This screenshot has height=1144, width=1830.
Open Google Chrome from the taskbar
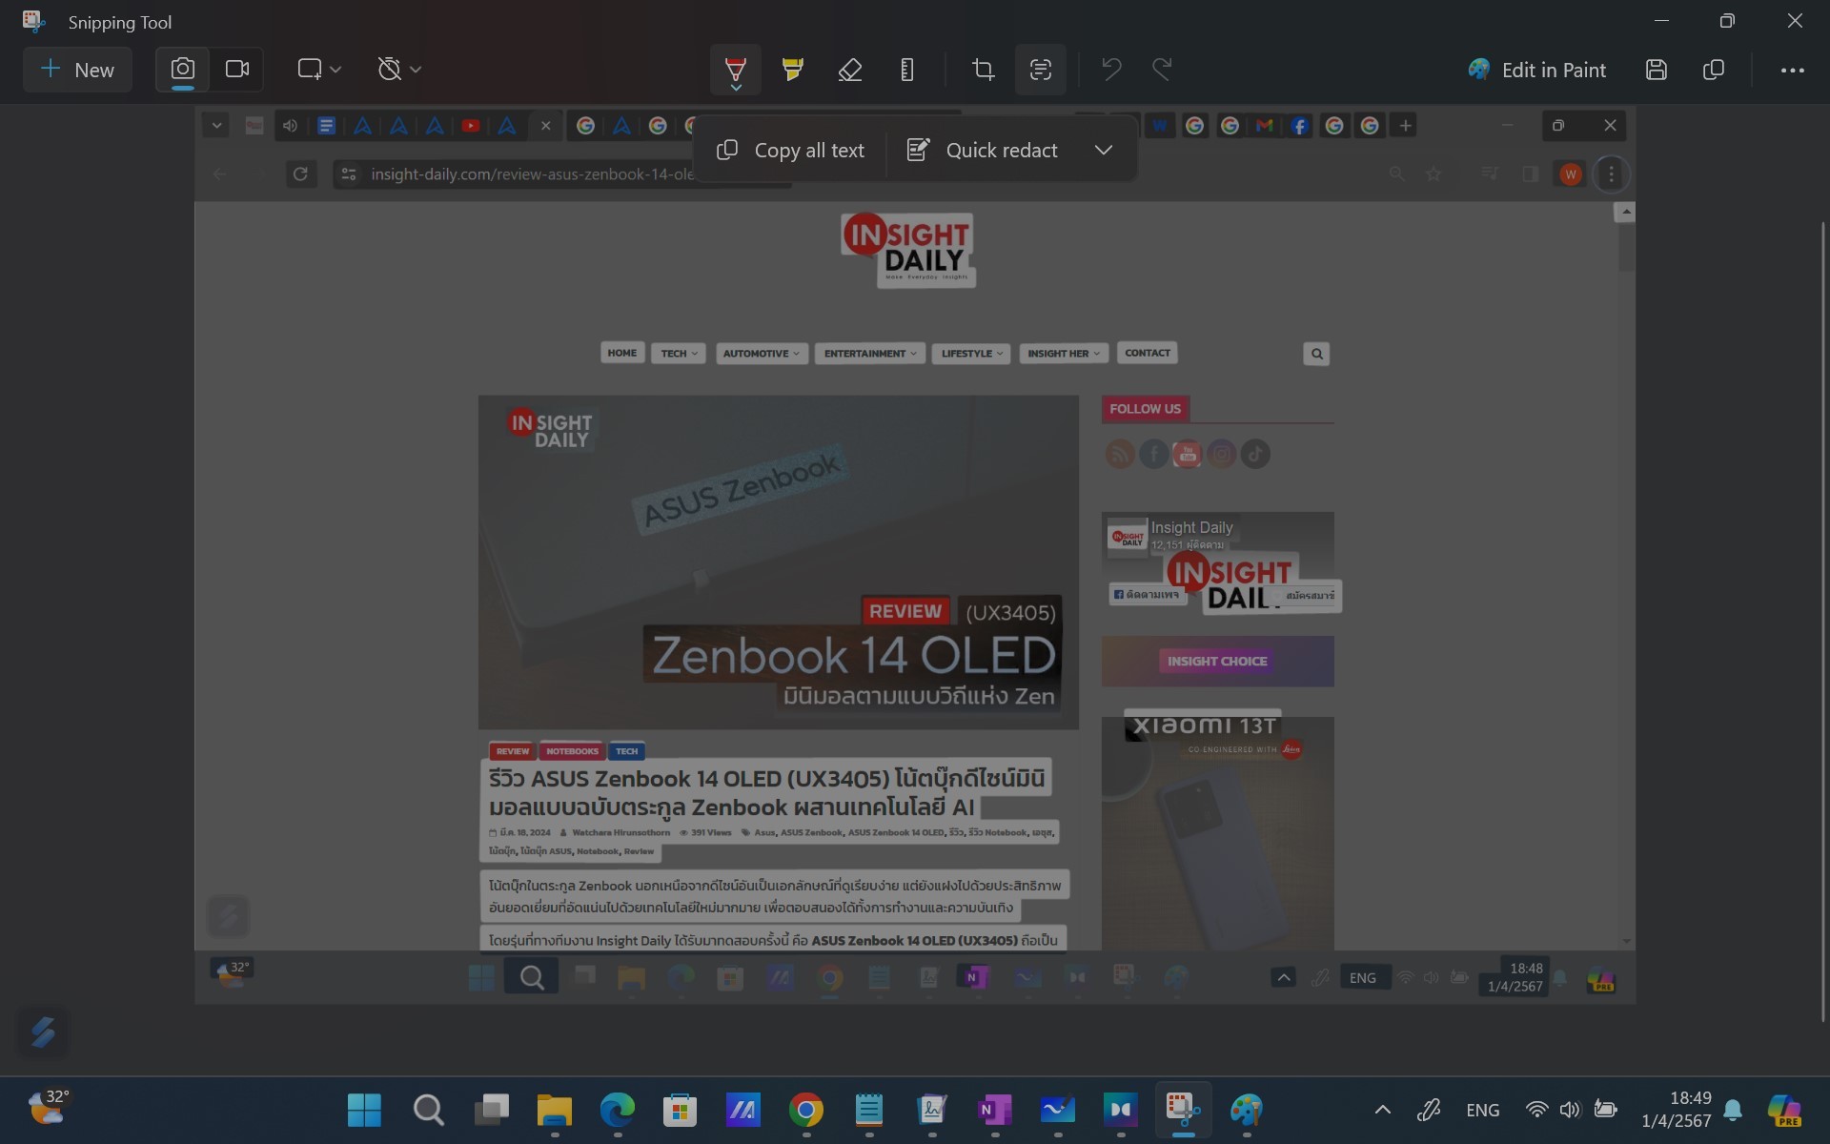coord(806,1110)
